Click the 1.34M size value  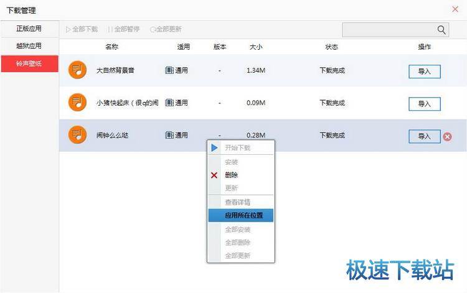[256, 70]
